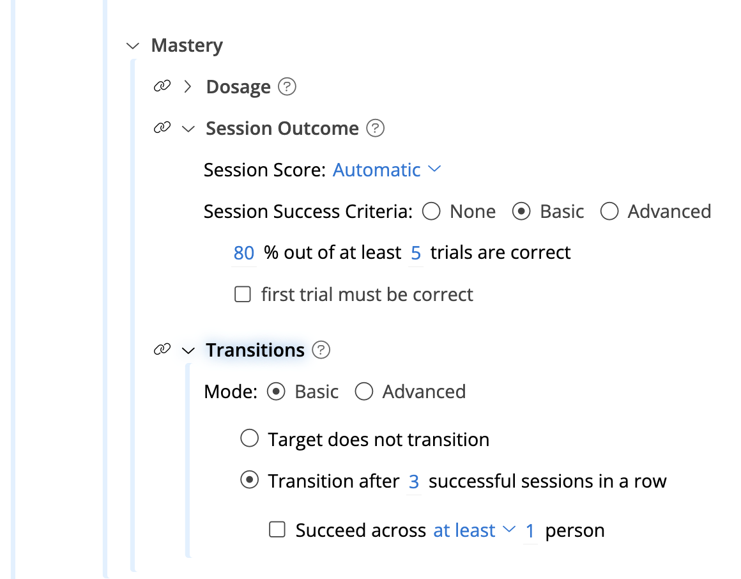Switch transition Mode to Advanced
Viewport: 741px width, 579px height.
[363, 391]
